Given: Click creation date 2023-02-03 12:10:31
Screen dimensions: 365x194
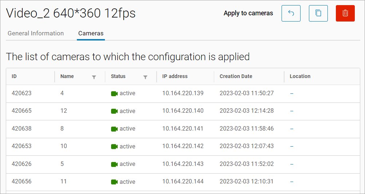Looking at the screenshot, I should coord(247,182).
